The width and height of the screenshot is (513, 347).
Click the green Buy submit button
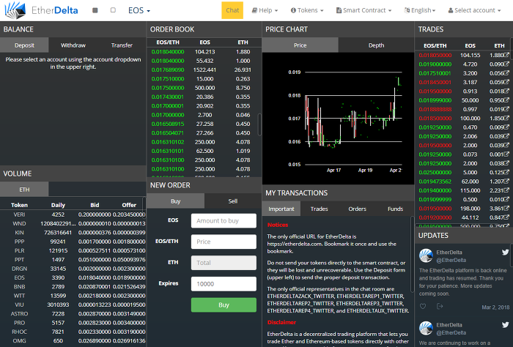pyautogui.click(x=224, y=305)
